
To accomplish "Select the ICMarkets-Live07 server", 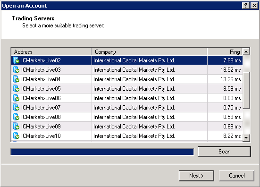I will coord(127,108).
